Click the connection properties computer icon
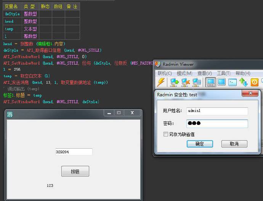Image resolution: width=263 pixels, height=201 pixels. click(197, 82)
